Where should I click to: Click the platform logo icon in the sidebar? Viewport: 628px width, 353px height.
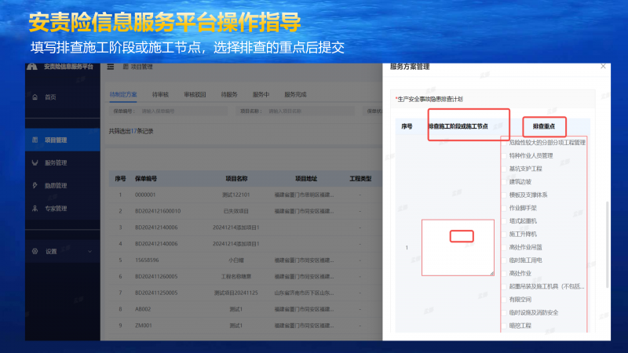pyautogui.click(x=32, y=67)
